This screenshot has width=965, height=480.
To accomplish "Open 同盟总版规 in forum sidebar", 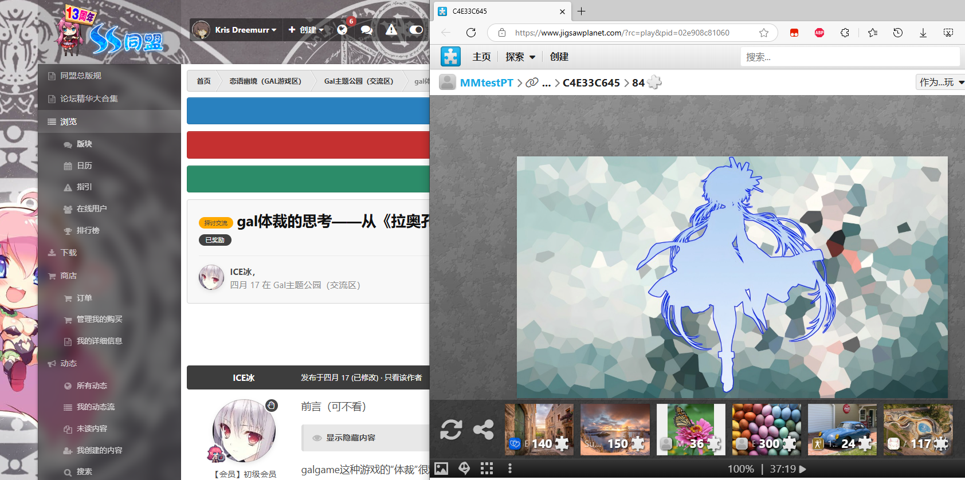I will point(81,76).
